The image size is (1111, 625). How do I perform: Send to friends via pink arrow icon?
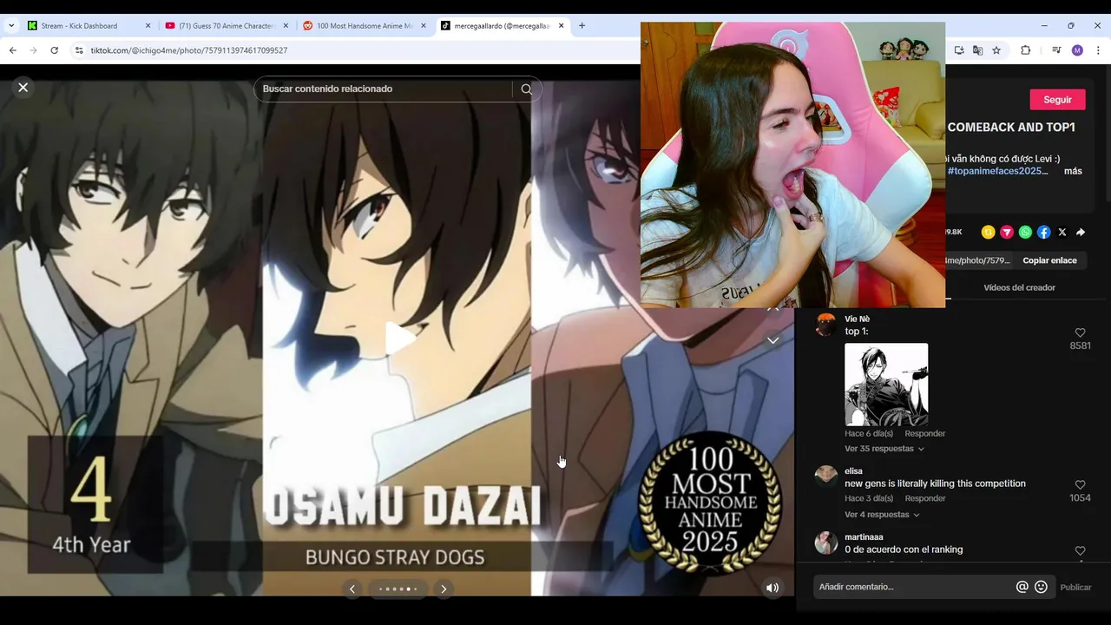pyautogui.click(x=1006, y=232)
